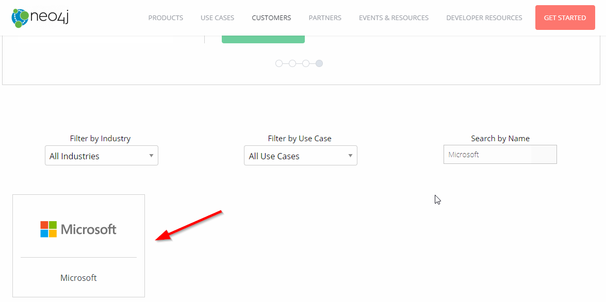Go to the Customers section
The height and width of the screenshot is (302, 606).
click(x=271, y=18)
